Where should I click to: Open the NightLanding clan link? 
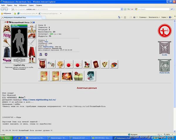point(48,47)
